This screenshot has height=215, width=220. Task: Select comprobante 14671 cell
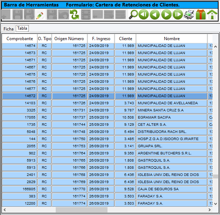20,60
